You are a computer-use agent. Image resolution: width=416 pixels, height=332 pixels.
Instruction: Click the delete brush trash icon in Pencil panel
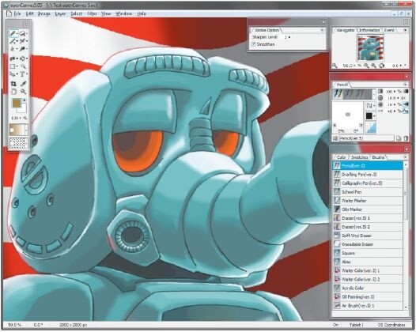(x=405, y=138)
